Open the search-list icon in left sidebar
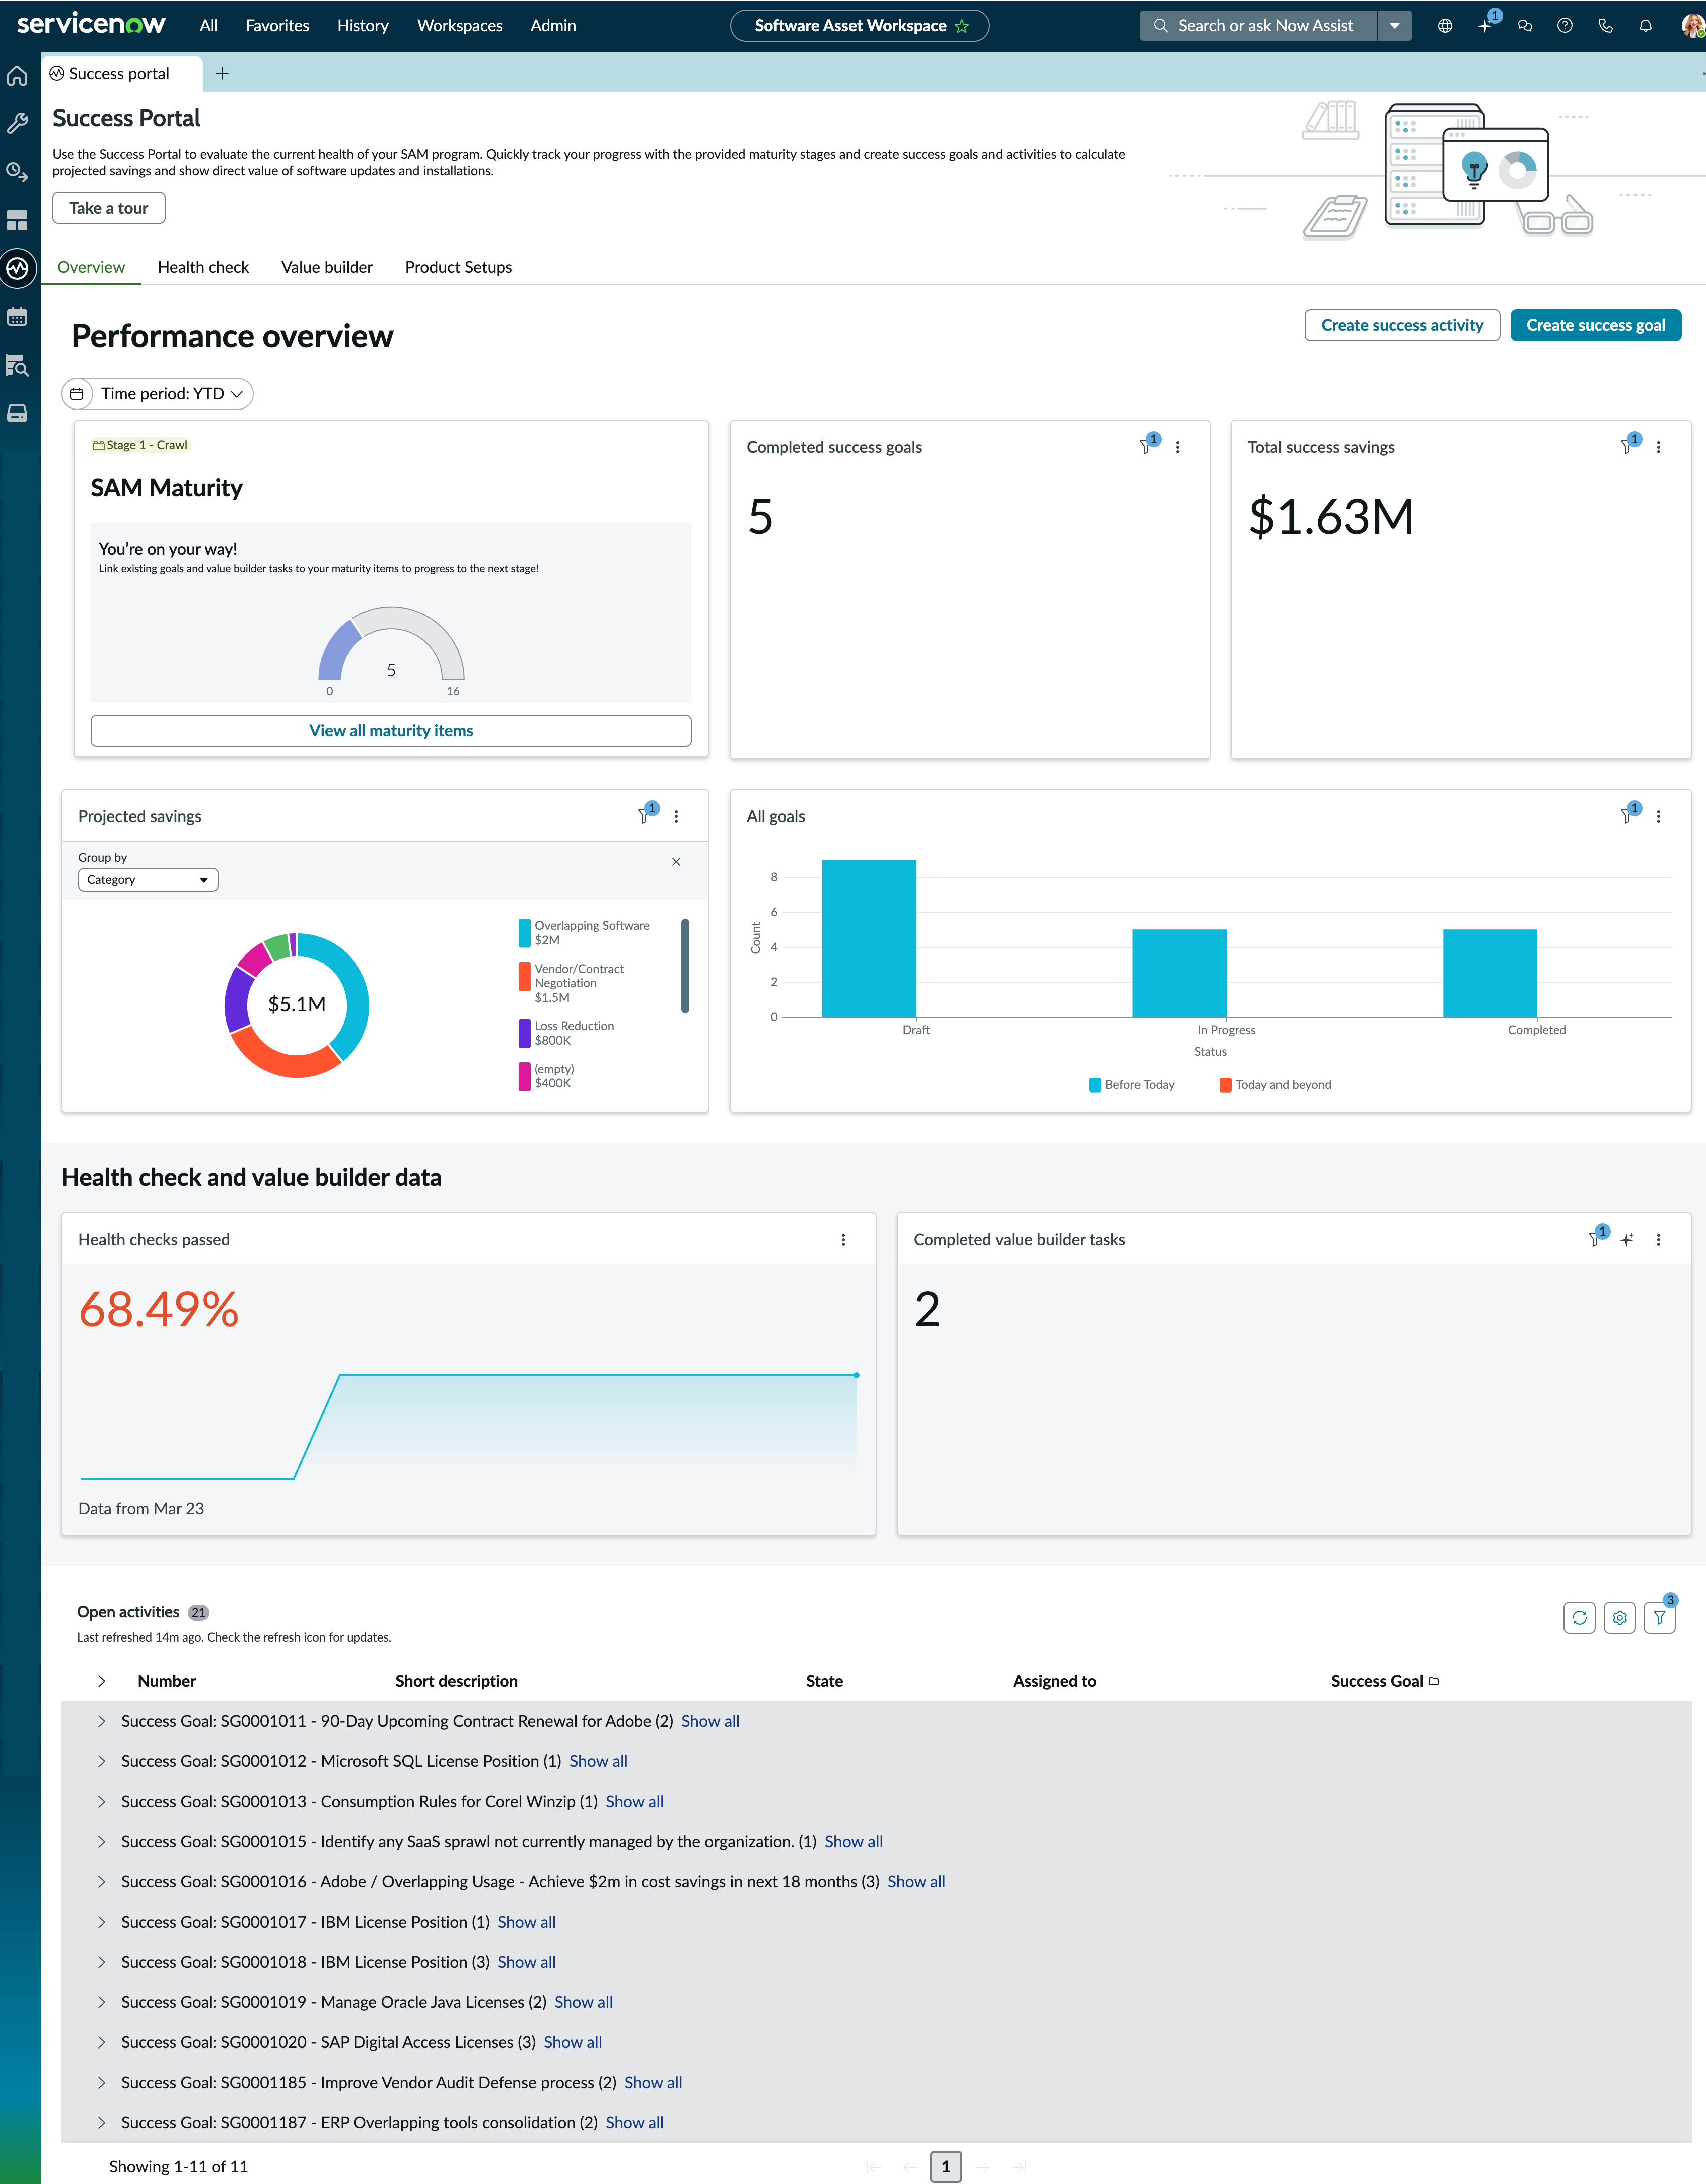 (17, 365)
